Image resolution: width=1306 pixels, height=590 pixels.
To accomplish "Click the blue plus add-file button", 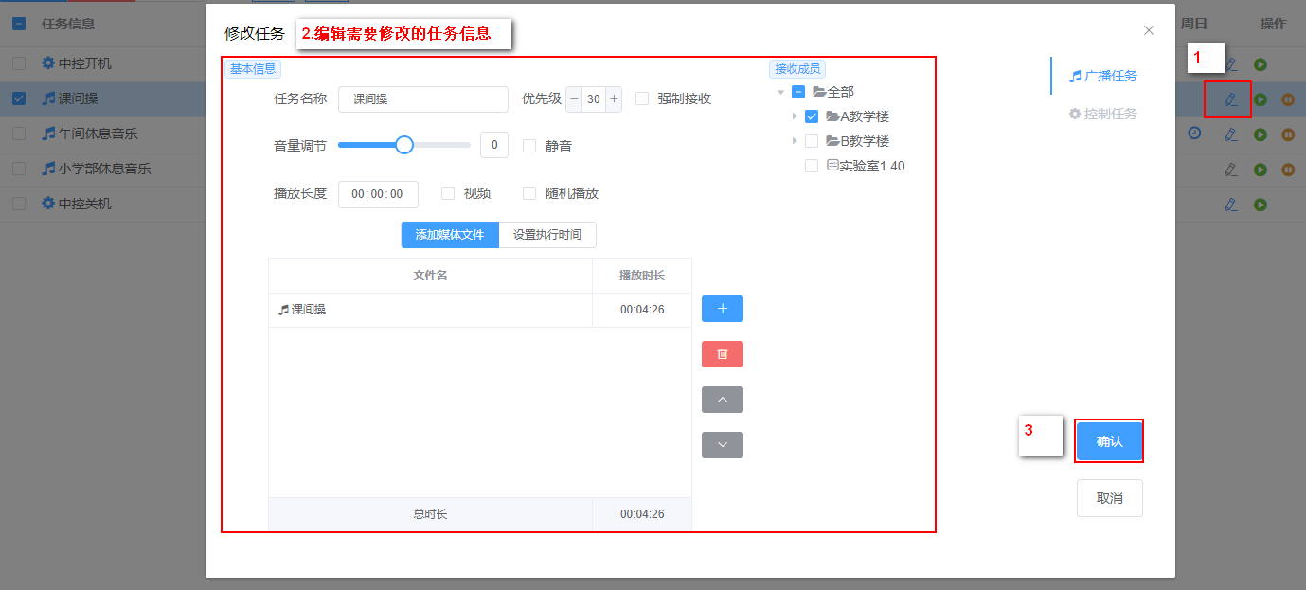I will pyautogui.click(x=722, y=309).
